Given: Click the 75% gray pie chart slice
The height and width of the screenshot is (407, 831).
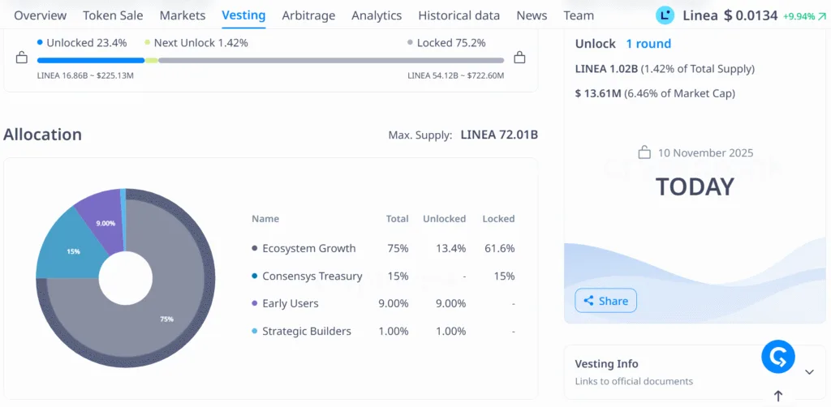Looking at the screenshot, I should 167,319.
